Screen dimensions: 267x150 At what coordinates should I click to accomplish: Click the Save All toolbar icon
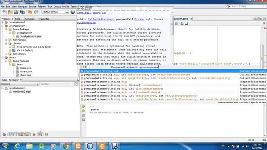[x=22, y=12]
